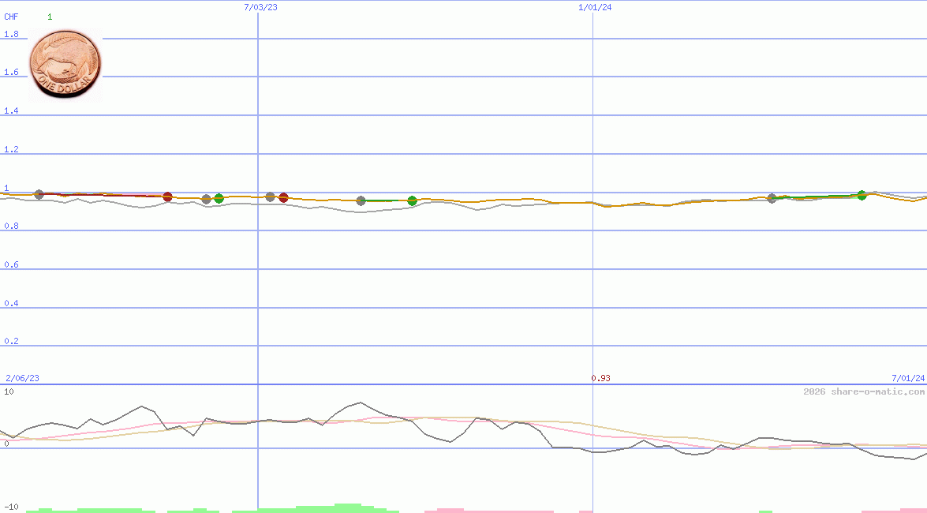This screenshot has height=513, width=927.
Task: Click the red marker left of 7/03/23 gridline
Action: coord(167,198)
